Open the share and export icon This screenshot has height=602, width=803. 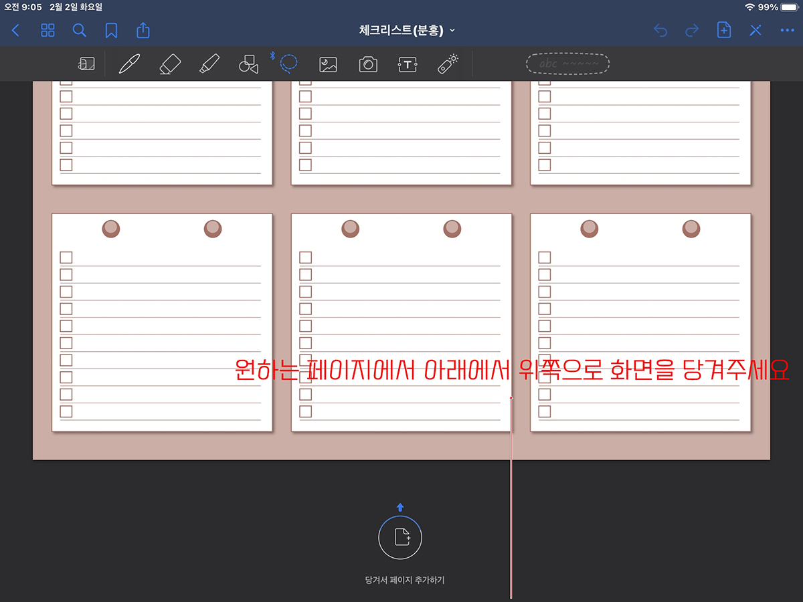coord(143,30)
